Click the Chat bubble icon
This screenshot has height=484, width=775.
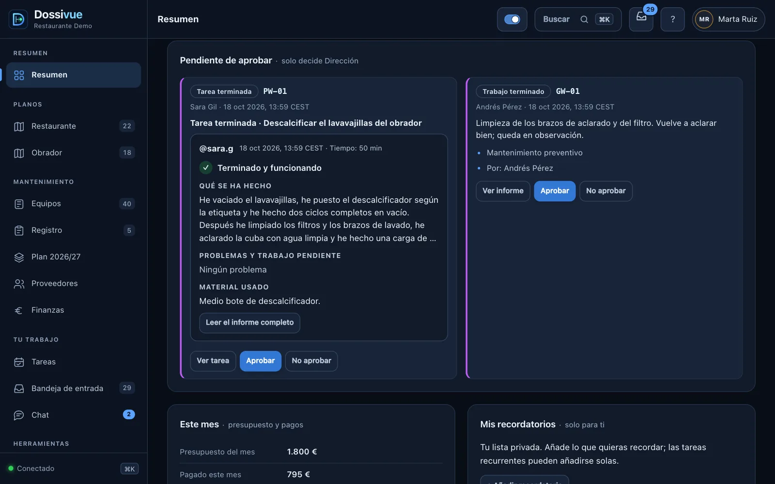19,415
